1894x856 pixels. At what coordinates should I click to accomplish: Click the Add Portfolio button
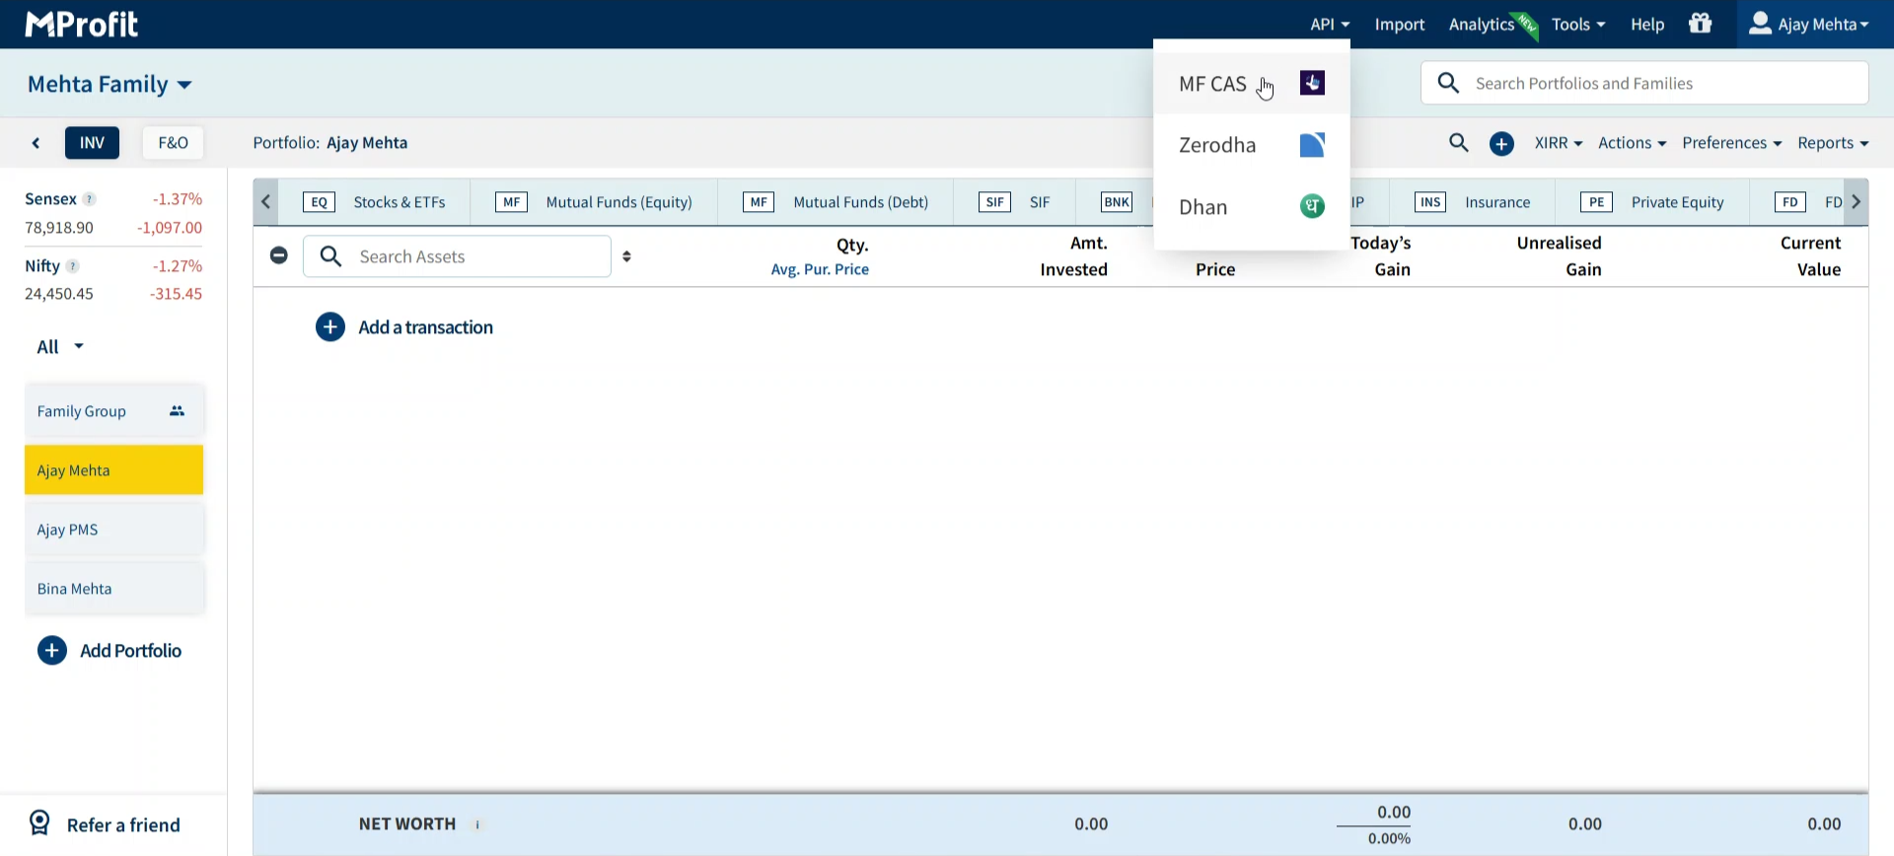tap(109, 651)
